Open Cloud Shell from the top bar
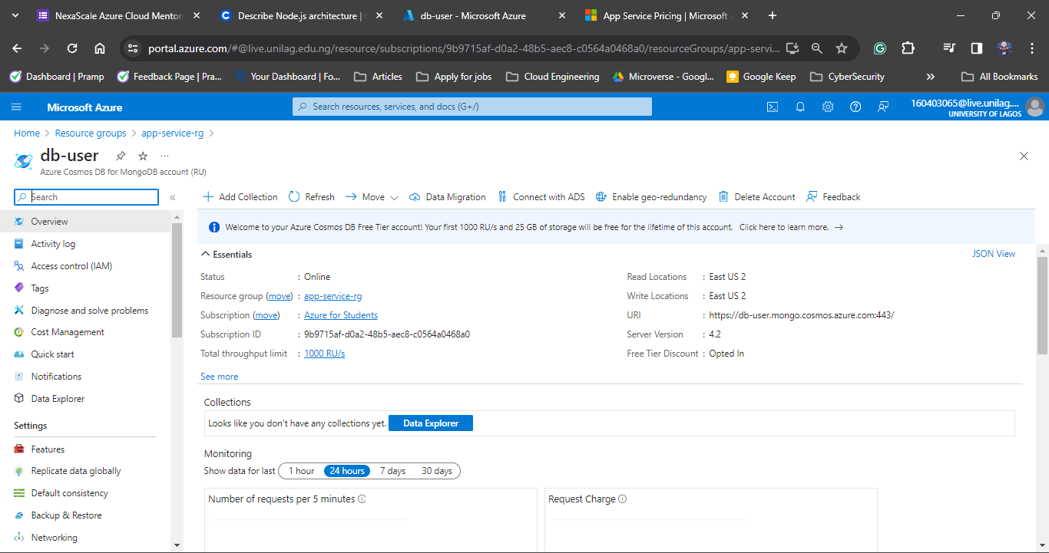Screen dimensions: 1049x553 click(773, 107)
